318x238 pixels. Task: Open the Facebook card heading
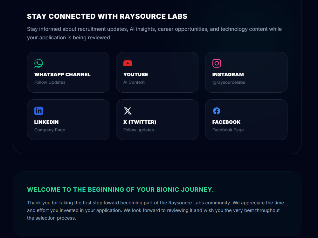(226, 122)
